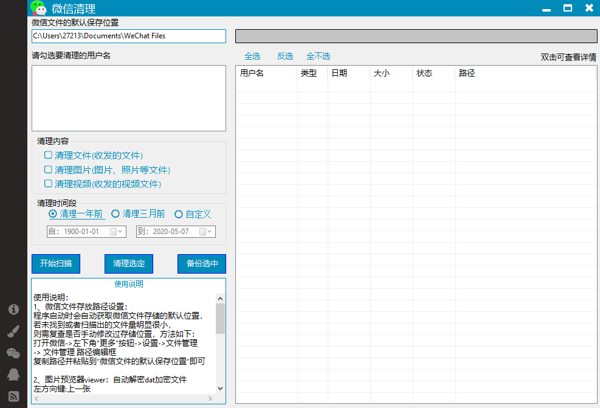Image resolution: width=600 pixels, height=408 pixels.
Task: Open the end date 2020-05-07 calendar dropdown
Action: (206, 232)
